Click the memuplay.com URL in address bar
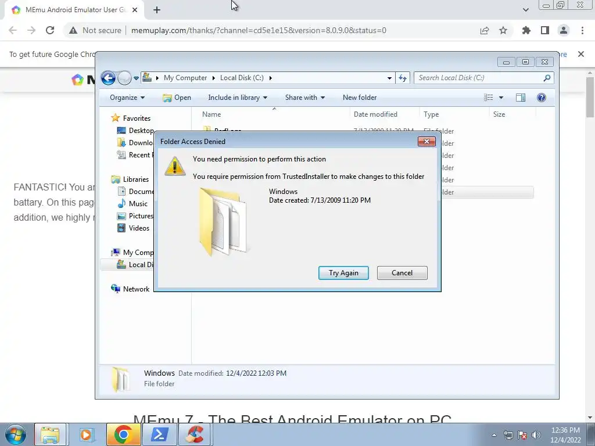Image resolution: width=595 pixels, height=446 pixels. tap(259, 30)
